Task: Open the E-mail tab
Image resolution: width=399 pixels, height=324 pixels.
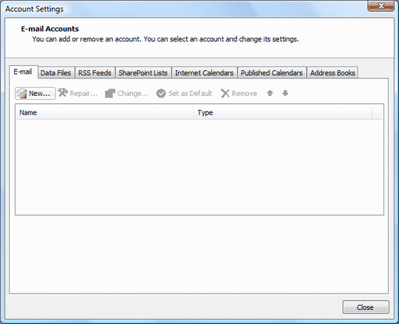Action: coord(24,72)
